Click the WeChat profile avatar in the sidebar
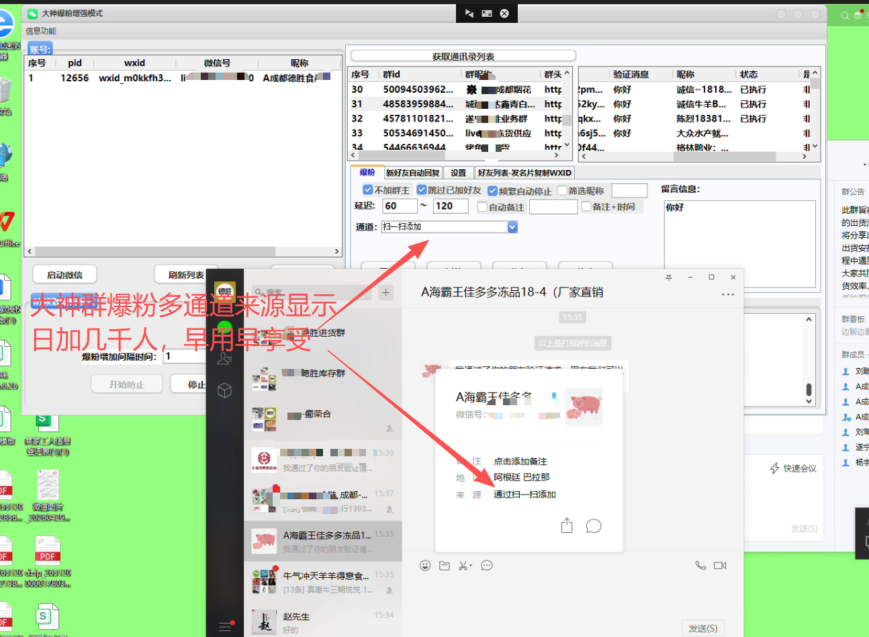Image resolution: width=869 pixels, height=637 pixels. click(225, 292)
